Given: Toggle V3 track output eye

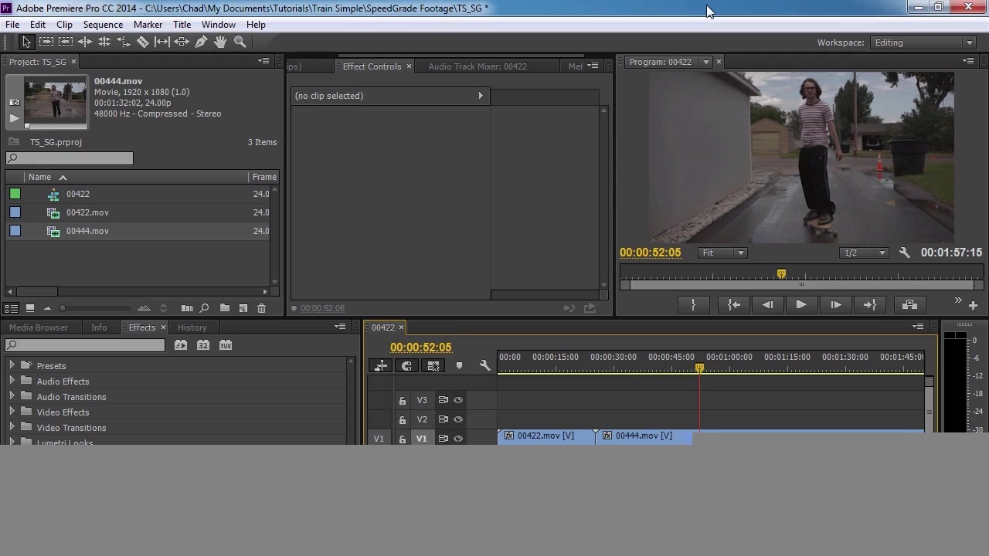Looking at the screenshot, I should click(x=458, y=400).
